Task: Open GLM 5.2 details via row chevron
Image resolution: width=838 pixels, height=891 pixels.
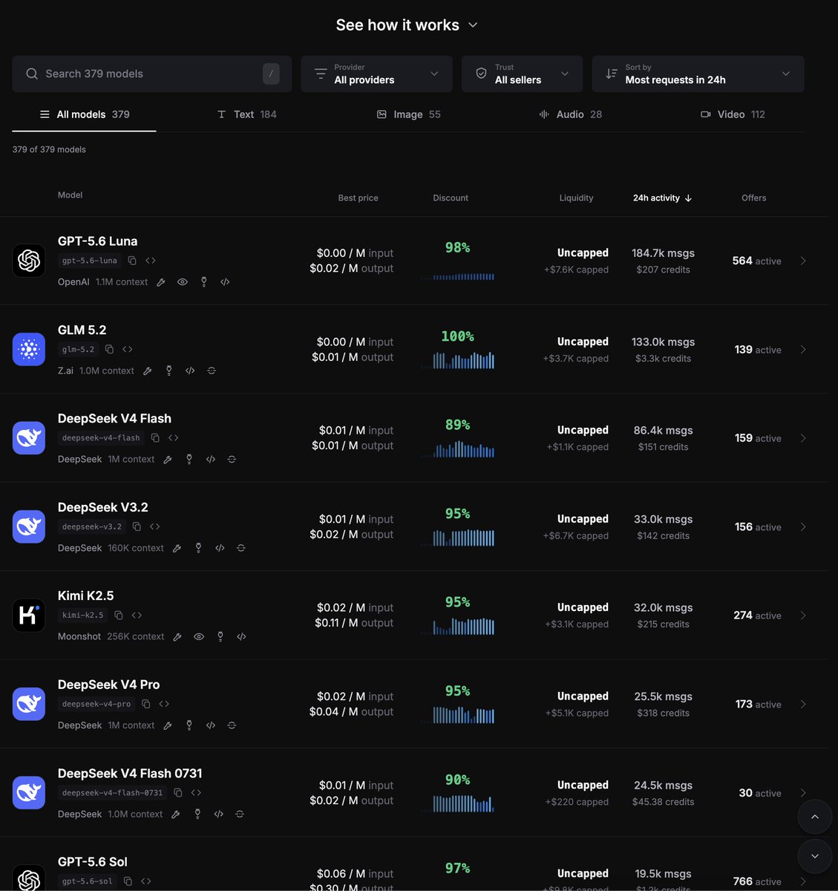Action: coord(803,349)
